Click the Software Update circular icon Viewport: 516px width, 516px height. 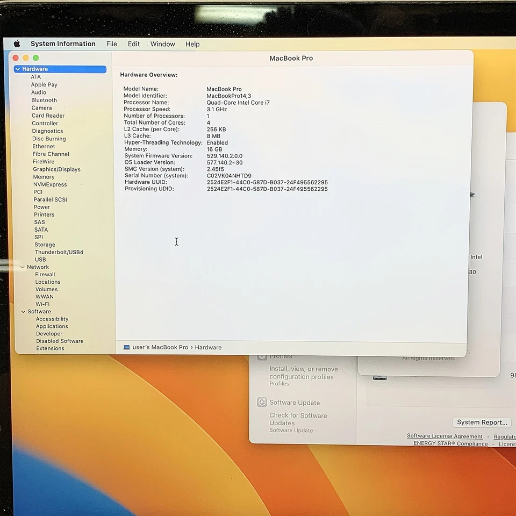pyautogui.click(x=262, y=402)
